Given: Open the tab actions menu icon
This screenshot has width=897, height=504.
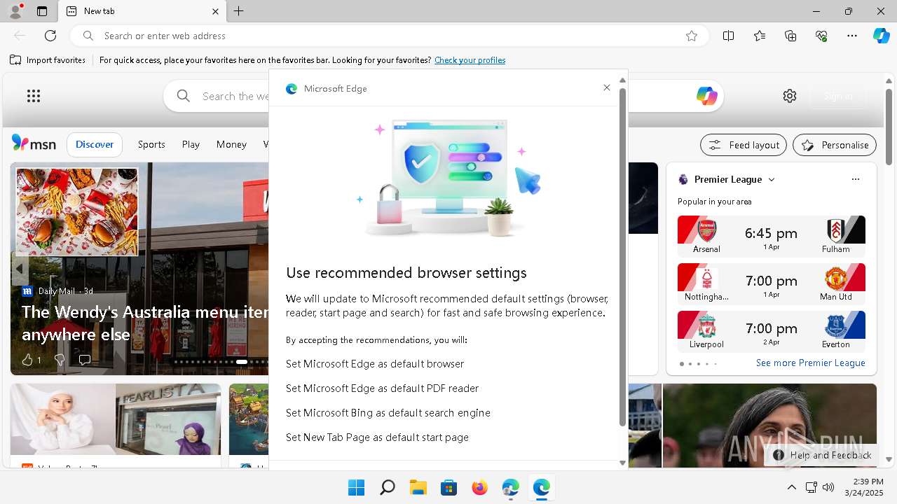Looking at the screenshot, I should coord(42,11).
